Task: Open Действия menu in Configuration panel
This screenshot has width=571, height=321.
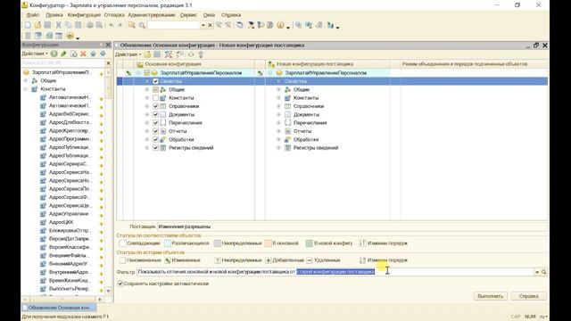Action: tap(35, 53)
